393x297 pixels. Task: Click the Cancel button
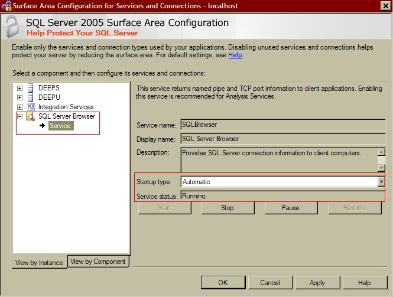(270, 282)
